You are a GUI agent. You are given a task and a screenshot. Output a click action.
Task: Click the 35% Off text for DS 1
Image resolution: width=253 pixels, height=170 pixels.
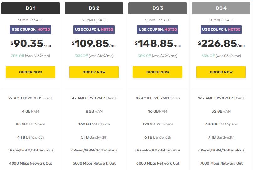18,56
